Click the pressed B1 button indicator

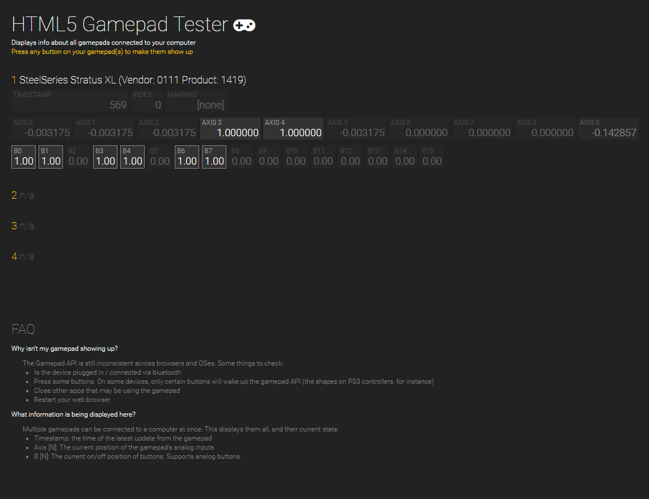click(51, 157)
